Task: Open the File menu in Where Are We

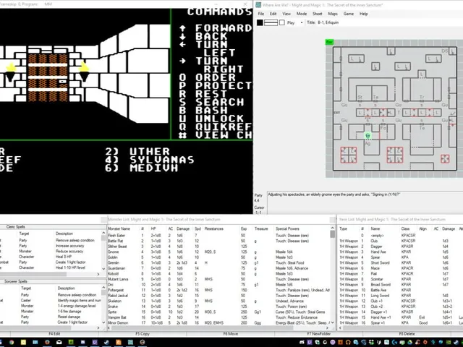Action: (261, 14)
